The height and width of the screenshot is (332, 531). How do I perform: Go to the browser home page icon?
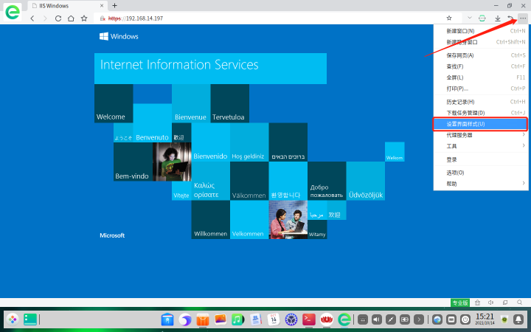point(71,18)
